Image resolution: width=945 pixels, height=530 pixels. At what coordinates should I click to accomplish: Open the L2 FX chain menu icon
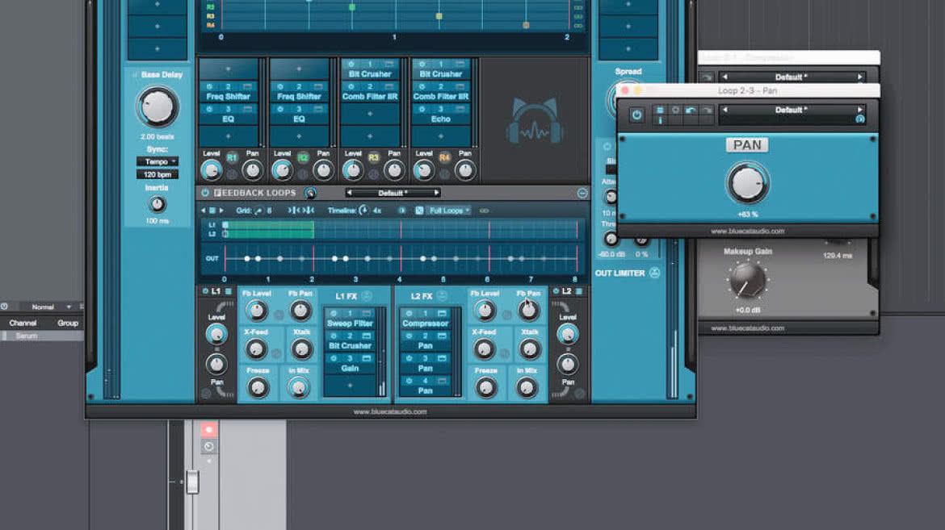442,296
